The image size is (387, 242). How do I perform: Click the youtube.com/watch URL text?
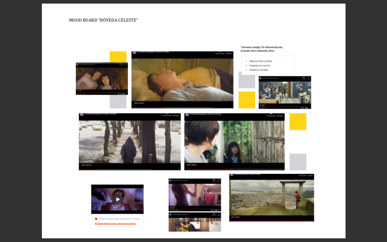point(119,219)
